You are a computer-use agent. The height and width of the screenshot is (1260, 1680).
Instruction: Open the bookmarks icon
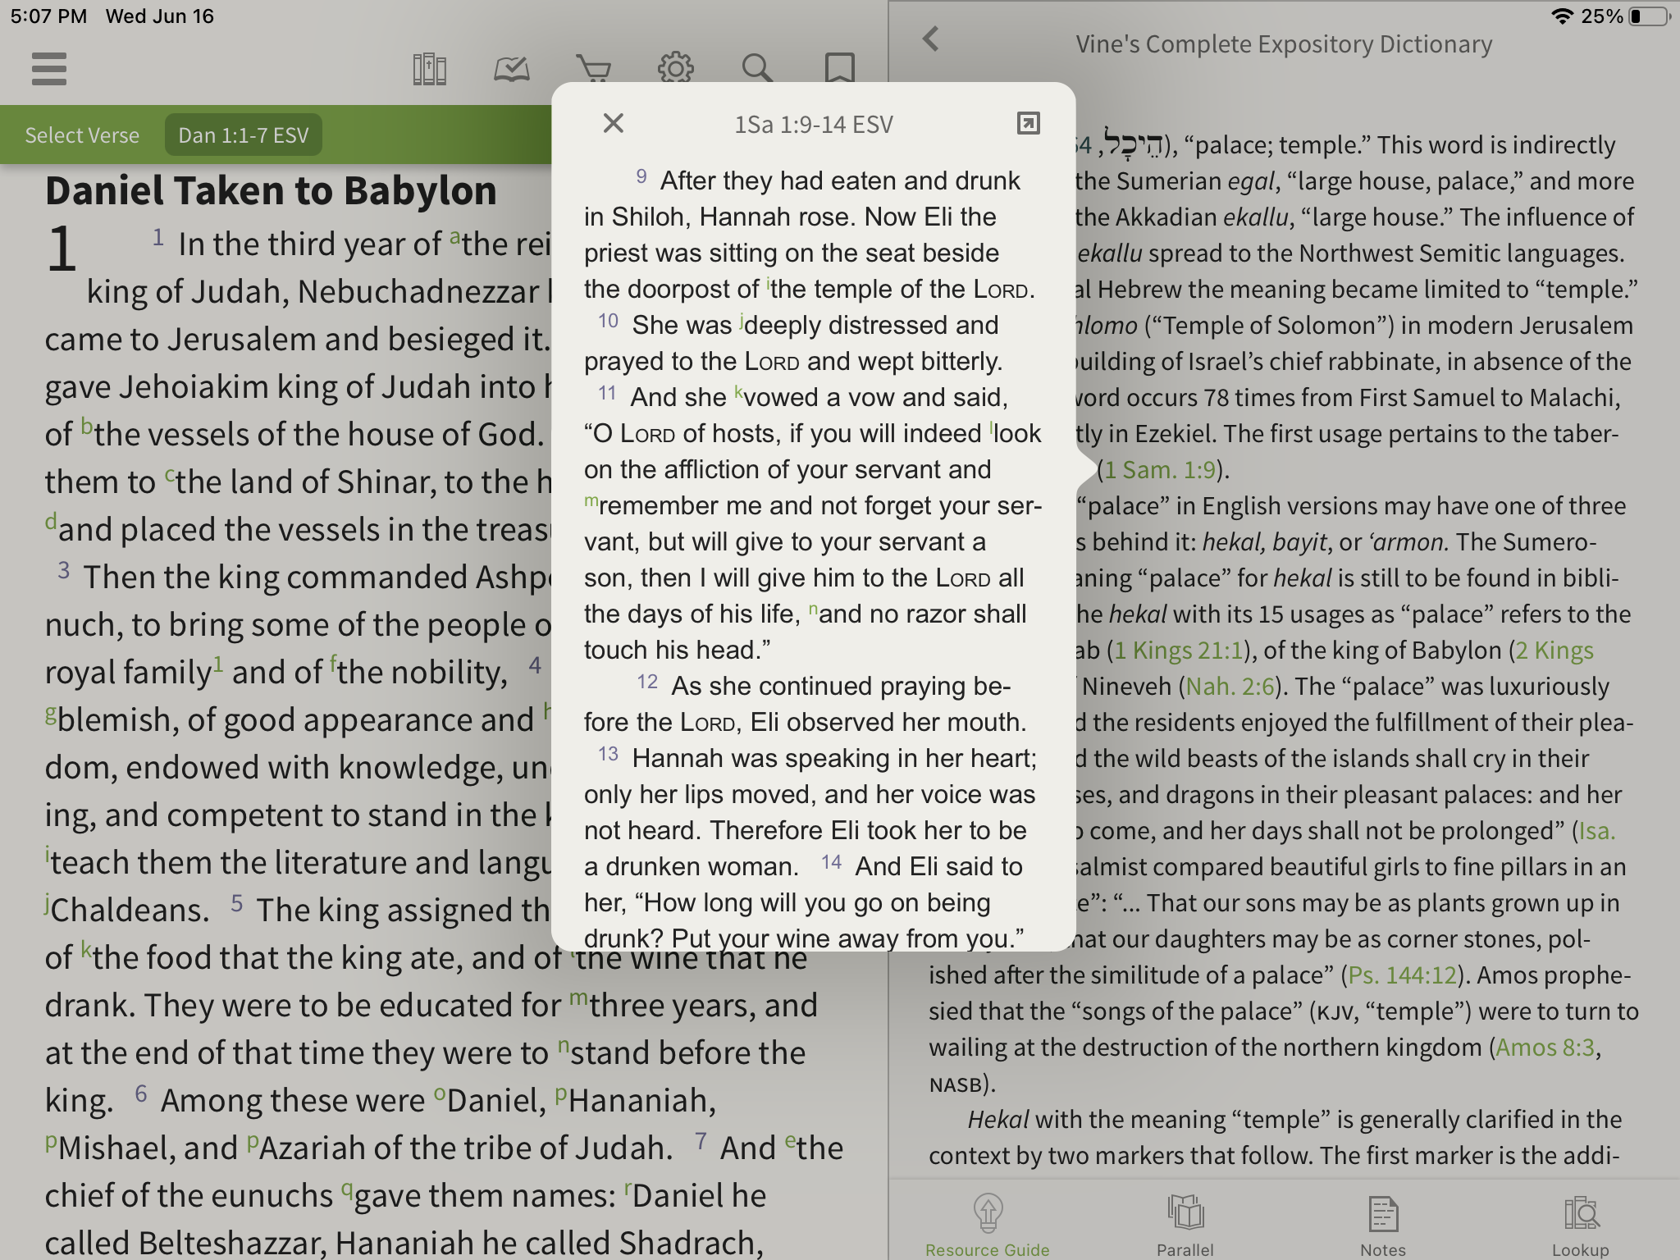click(x=839, y=69)
